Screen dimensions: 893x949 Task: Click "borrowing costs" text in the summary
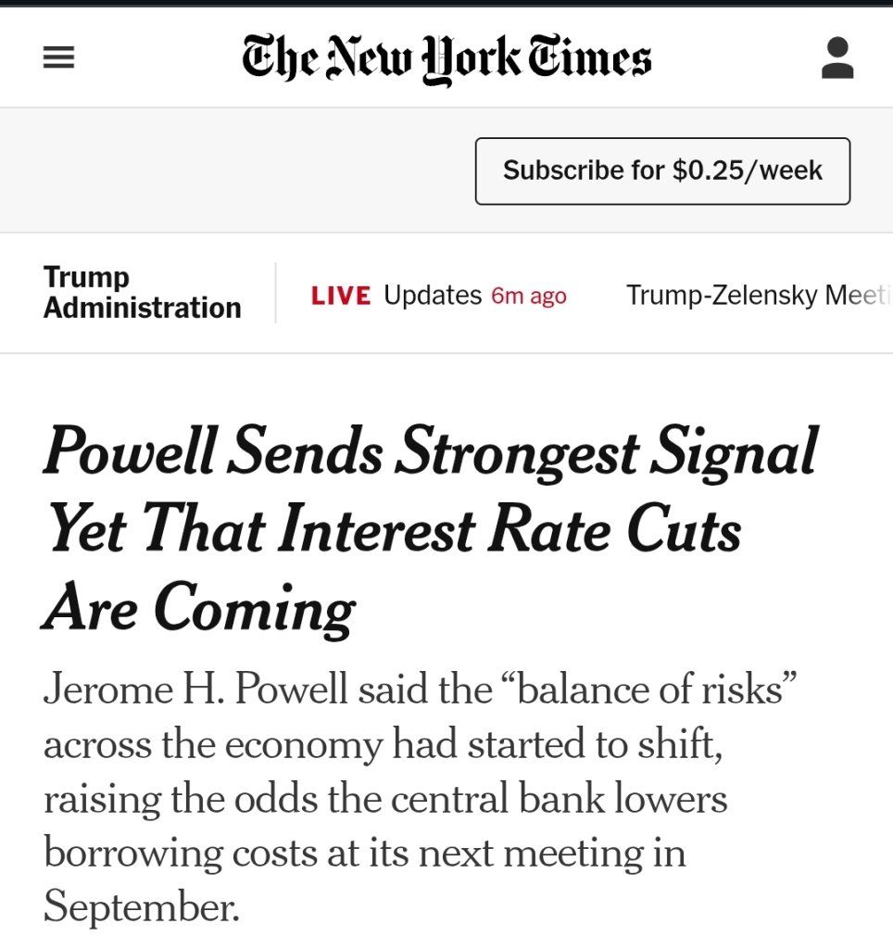pyautogui.click(x=180, y=854)
